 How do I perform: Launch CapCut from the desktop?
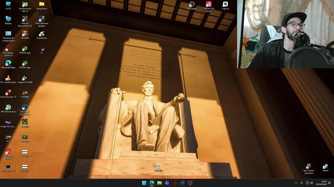[225, 6]
